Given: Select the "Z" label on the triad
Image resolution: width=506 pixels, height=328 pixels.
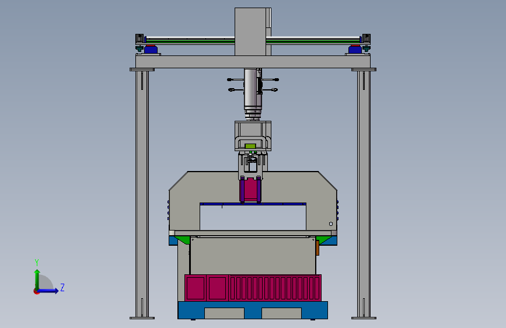Looking at the screenshot, I should pyautogui.click(x=62, y=287).
